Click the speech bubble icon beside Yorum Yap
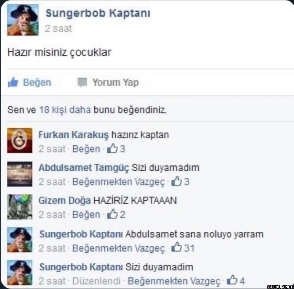The width and height of the screenshot is (294, 289). (x=82, y=82)
